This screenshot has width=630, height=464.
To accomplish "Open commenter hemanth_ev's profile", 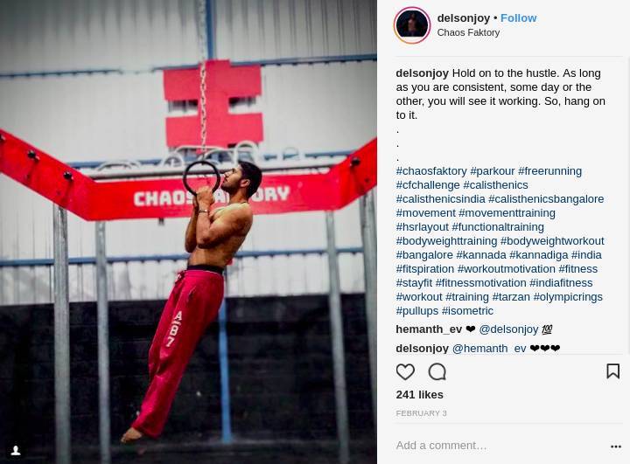I will pos(429,329).
